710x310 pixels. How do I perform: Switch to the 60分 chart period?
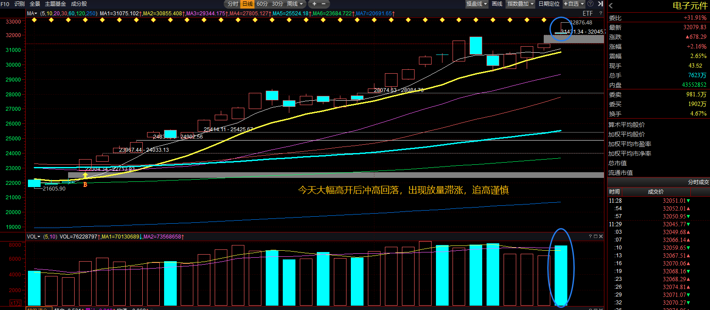click(262, 4)
